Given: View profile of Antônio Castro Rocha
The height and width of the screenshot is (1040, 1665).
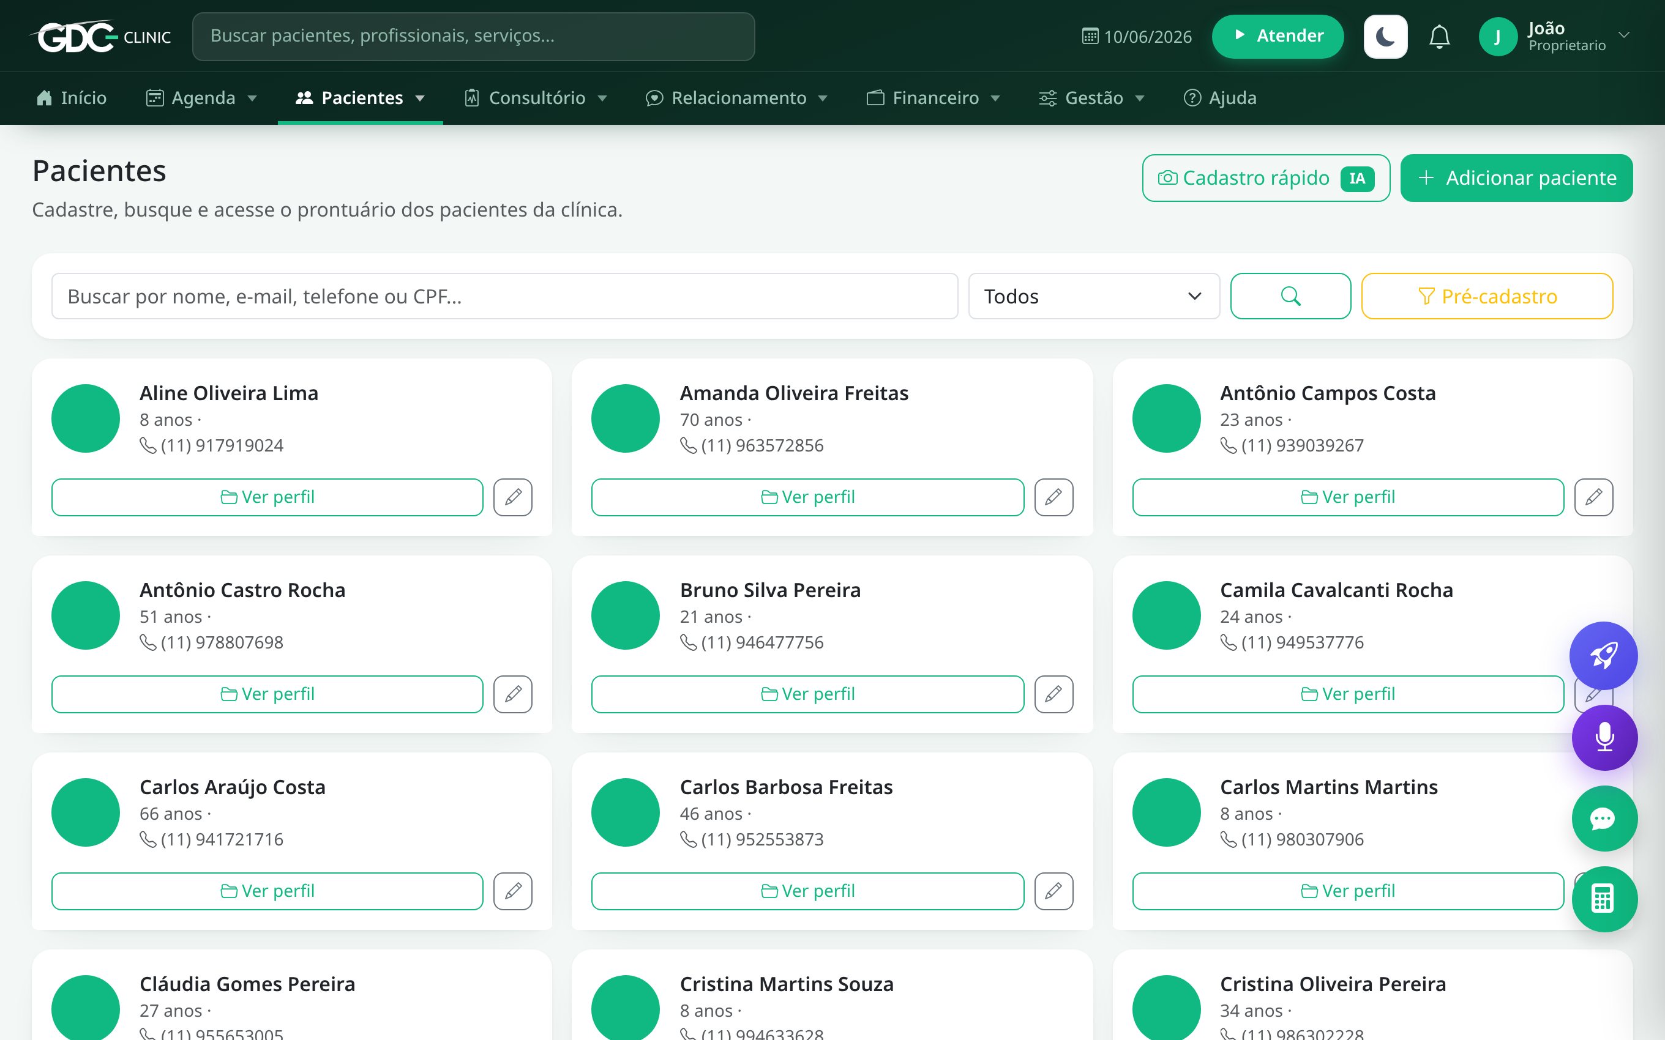Looking at the screenshot, I should [267, 694].
